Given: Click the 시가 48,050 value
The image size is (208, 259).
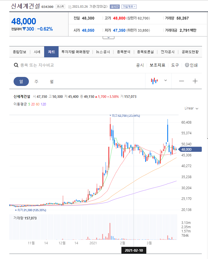Looking at the screenshot, I should [88, 30].
